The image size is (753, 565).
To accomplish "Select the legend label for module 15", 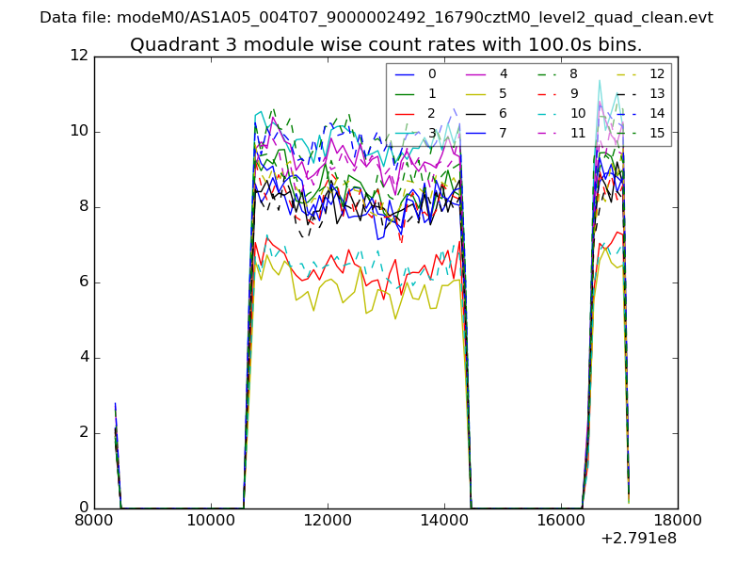I will [x=657, y=133].
